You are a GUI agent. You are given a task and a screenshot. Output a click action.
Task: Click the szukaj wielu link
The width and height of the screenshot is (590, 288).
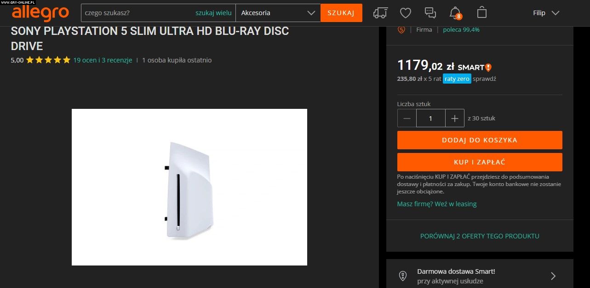[x=213, y=13]
